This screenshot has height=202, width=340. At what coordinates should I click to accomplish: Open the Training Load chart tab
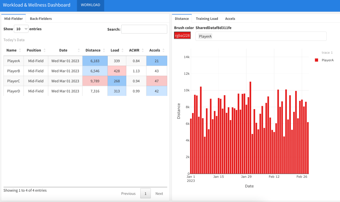pos(207,19)
